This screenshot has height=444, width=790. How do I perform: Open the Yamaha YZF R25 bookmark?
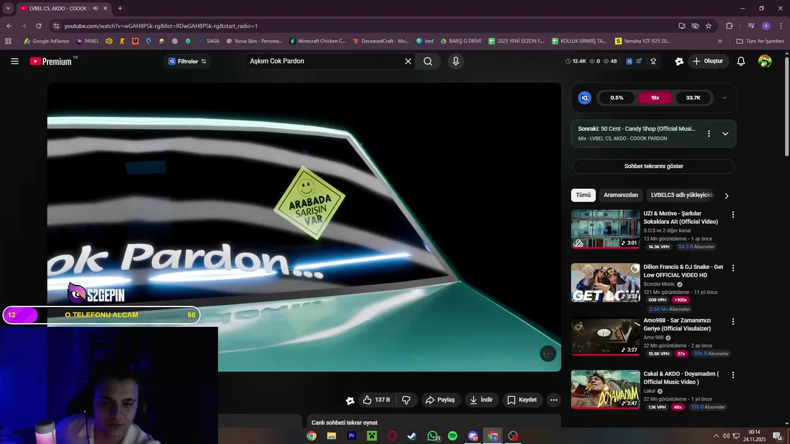pyautogui.click(x=642, y=41)
